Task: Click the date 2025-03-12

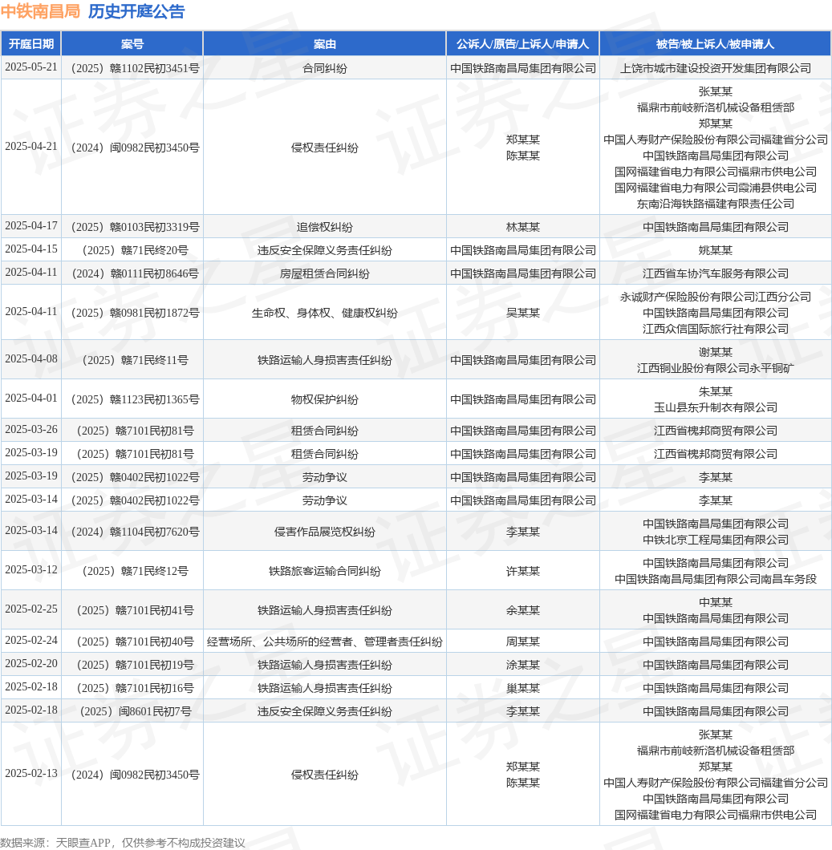Action: point(31,569)
